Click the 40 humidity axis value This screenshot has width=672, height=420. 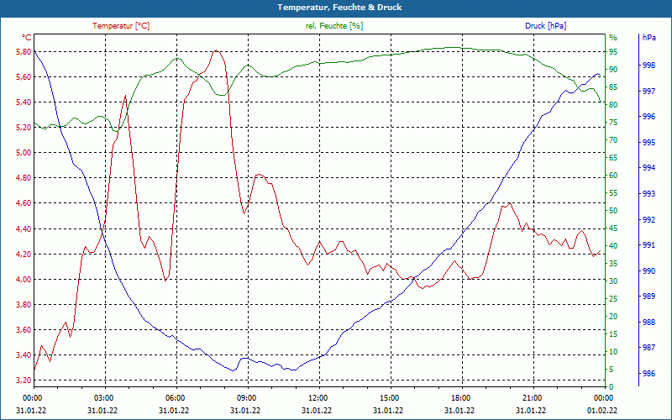coord(613,246)
